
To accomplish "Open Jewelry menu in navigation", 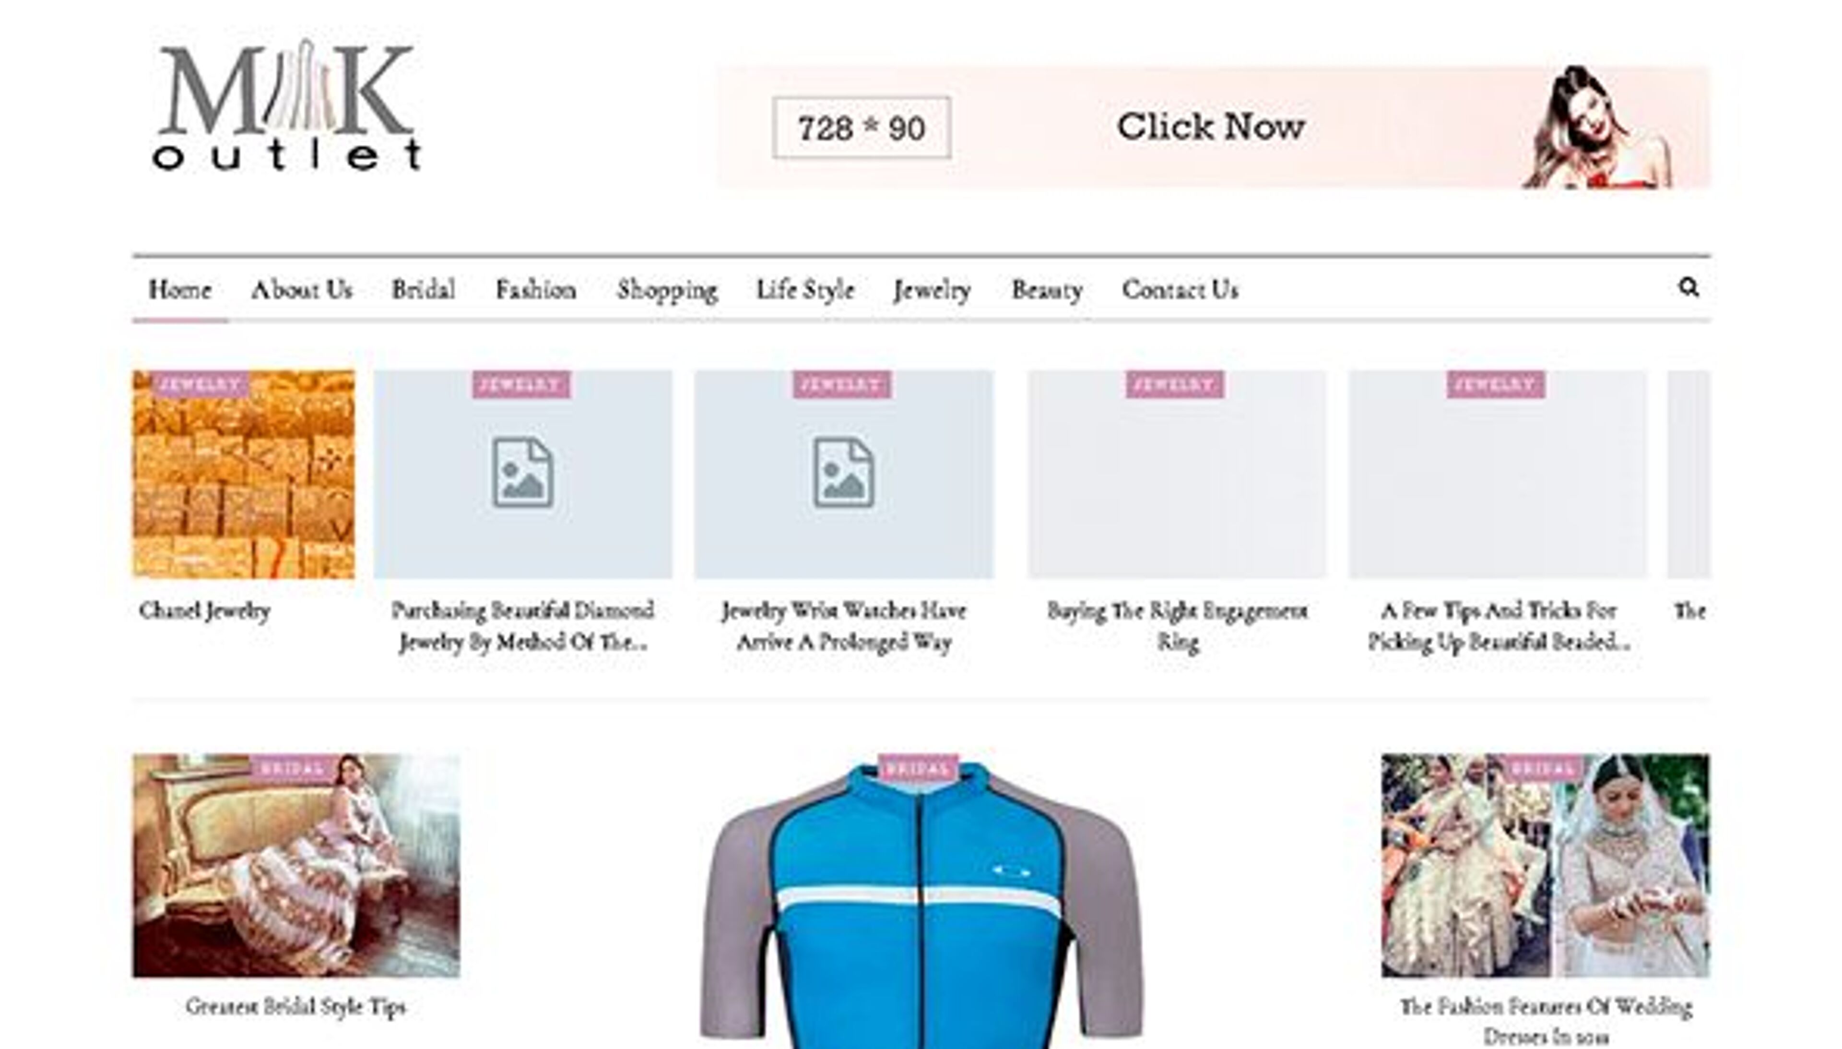I will pos(932,290).
